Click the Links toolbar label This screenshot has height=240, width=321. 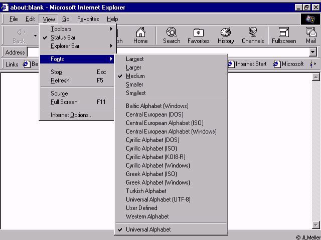[x=12, y=64]
